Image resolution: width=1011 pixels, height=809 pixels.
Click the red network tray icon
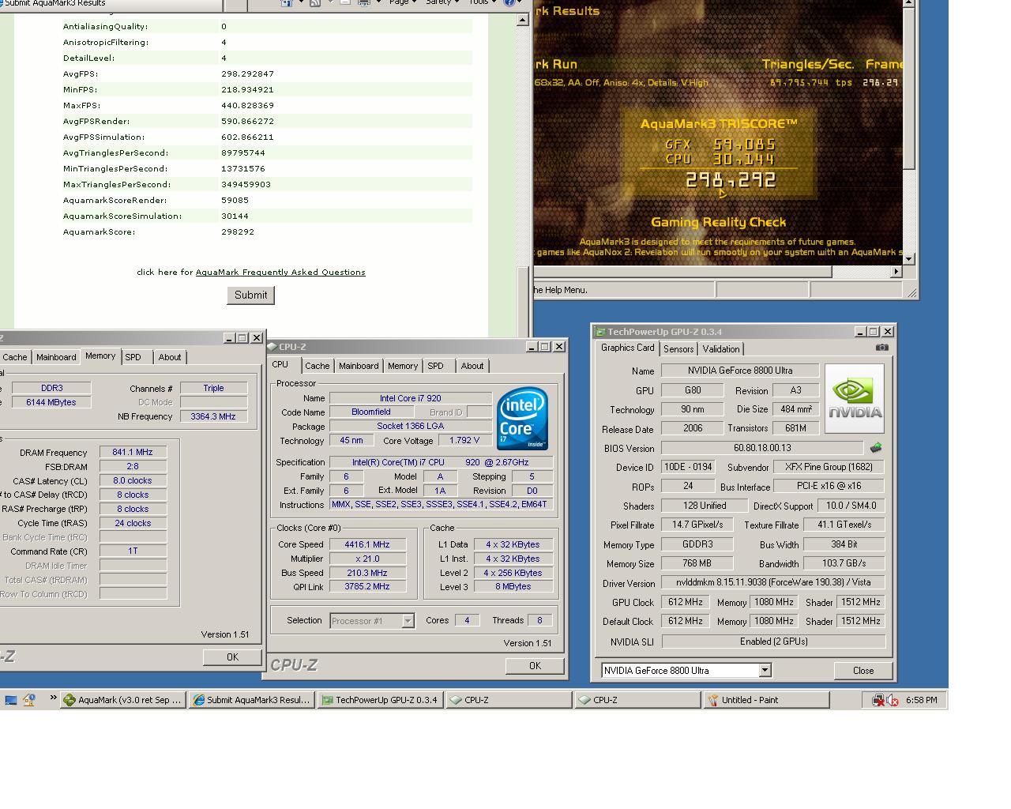tap(878, 700)
